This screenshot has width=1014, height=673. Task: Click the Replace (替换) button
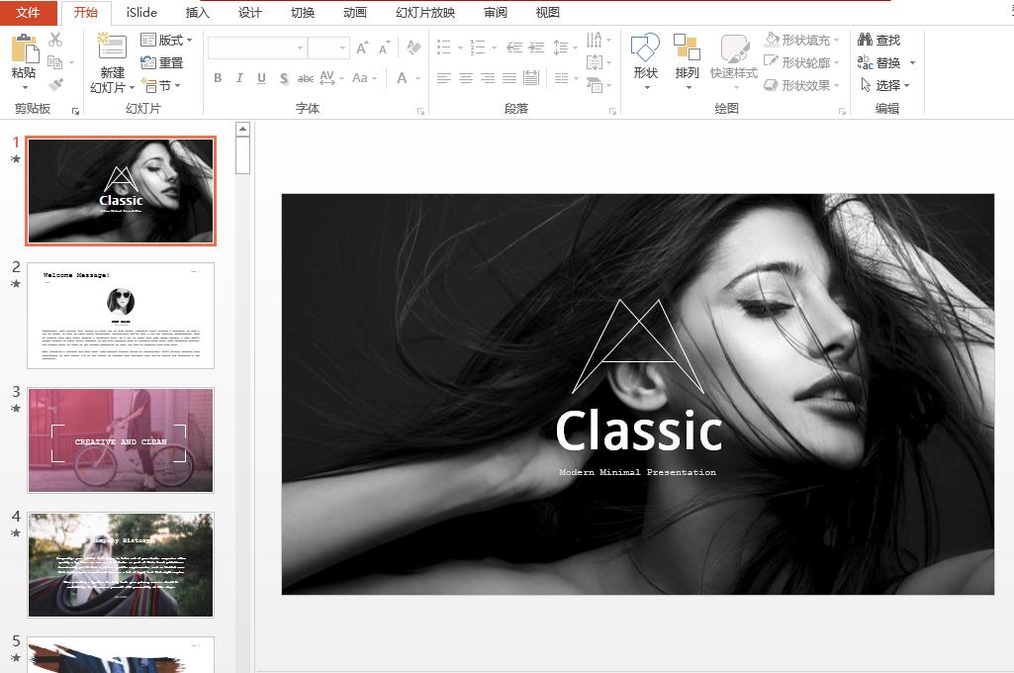(x=885, y=62)
